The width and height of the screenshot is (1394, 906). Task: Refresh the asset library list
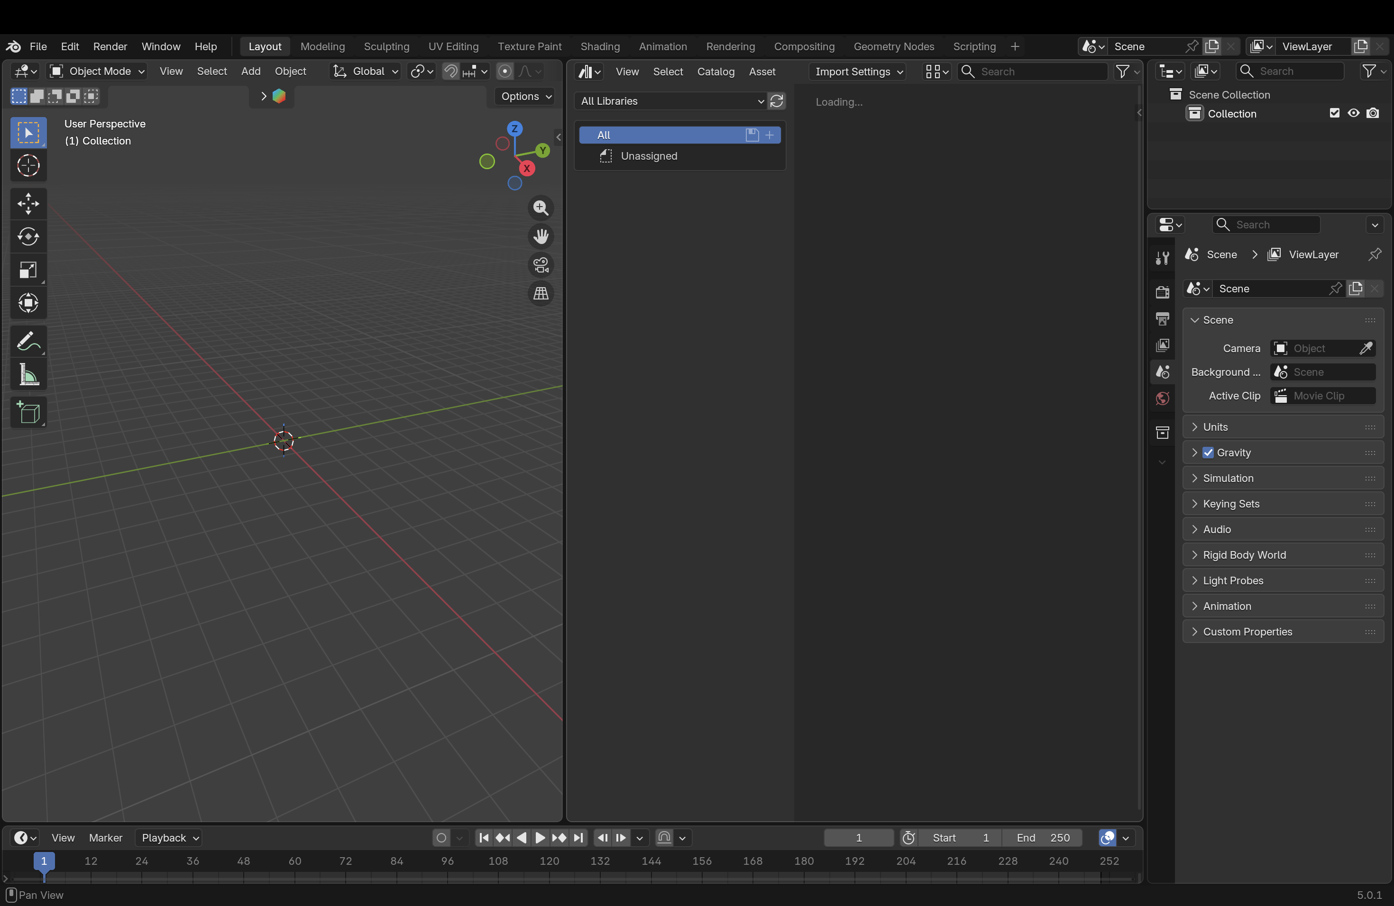coord(777,101)
